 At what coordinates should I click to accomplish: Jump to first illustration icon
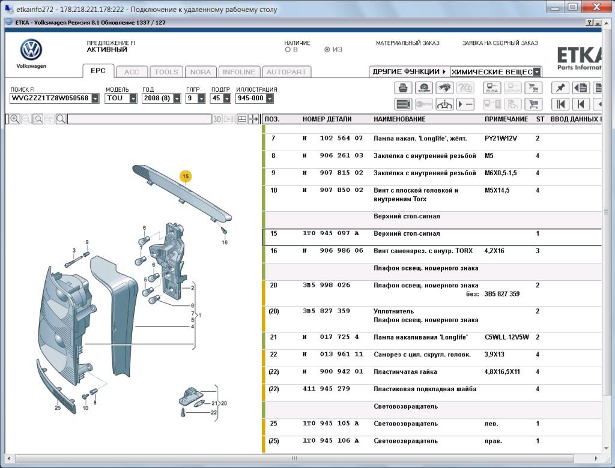(560, 104)
